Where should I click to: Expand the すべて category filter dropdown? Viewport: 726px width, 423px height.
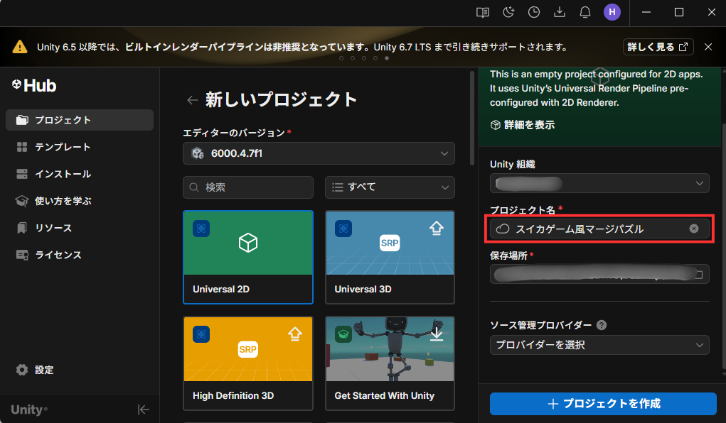[x=390, y=187]
